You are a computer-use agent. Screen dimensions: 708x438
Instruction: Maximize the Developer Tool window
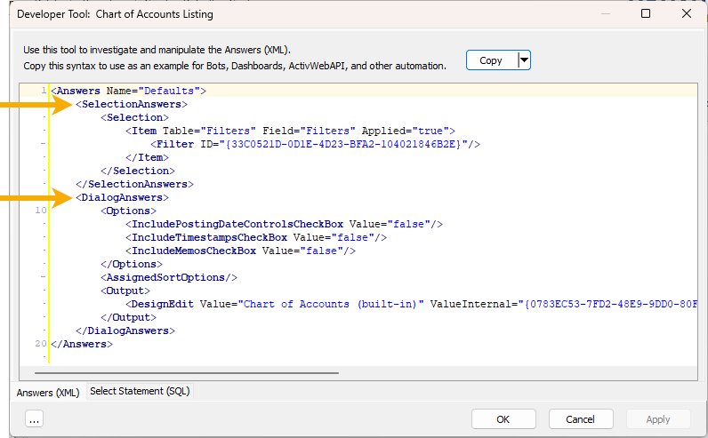point(646,13)
